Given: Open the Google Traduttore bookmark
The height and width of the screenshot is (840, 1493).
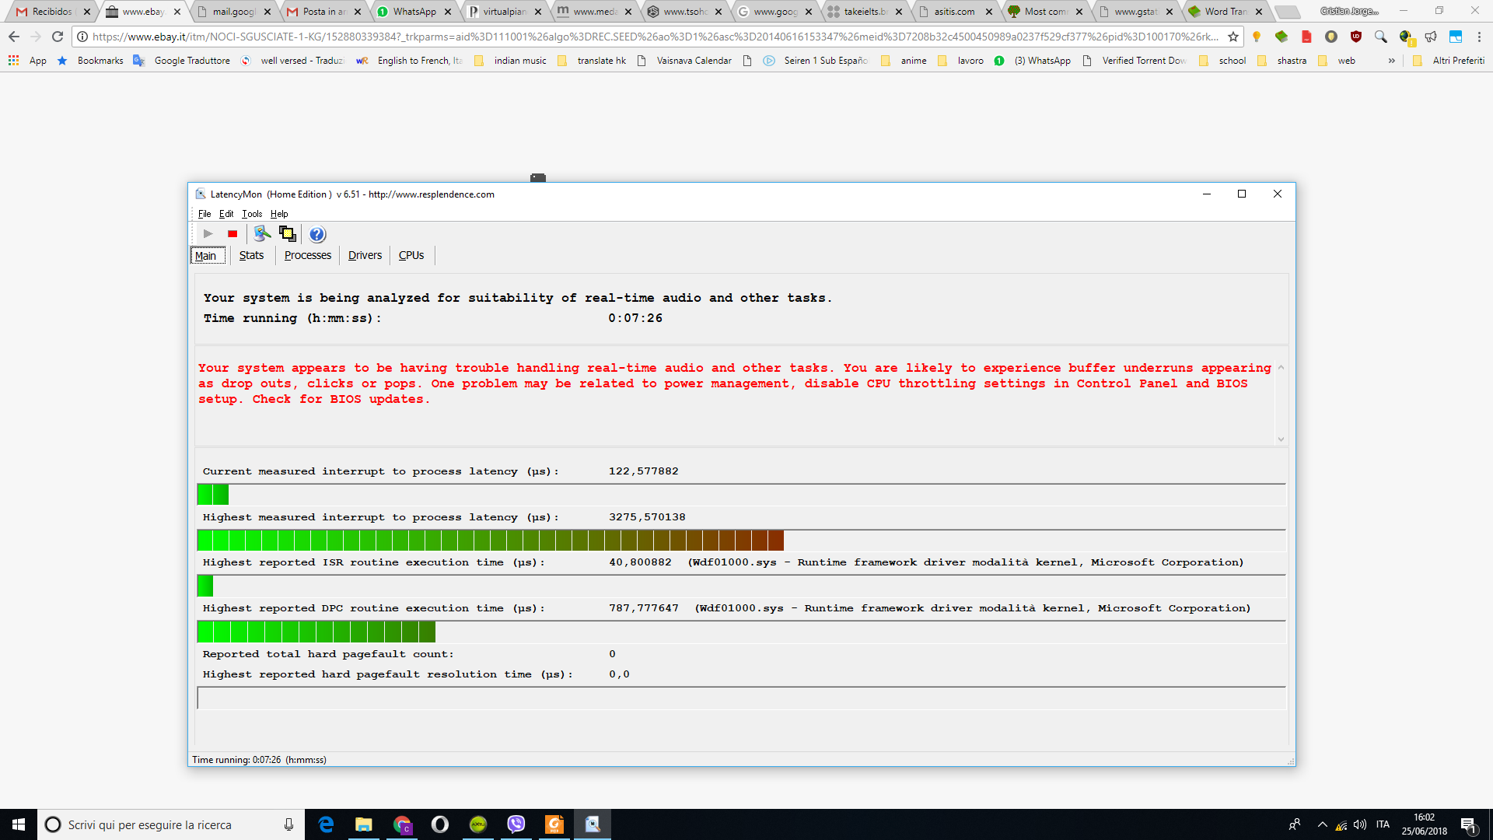Looking at the screenshot, I should 182,60.
